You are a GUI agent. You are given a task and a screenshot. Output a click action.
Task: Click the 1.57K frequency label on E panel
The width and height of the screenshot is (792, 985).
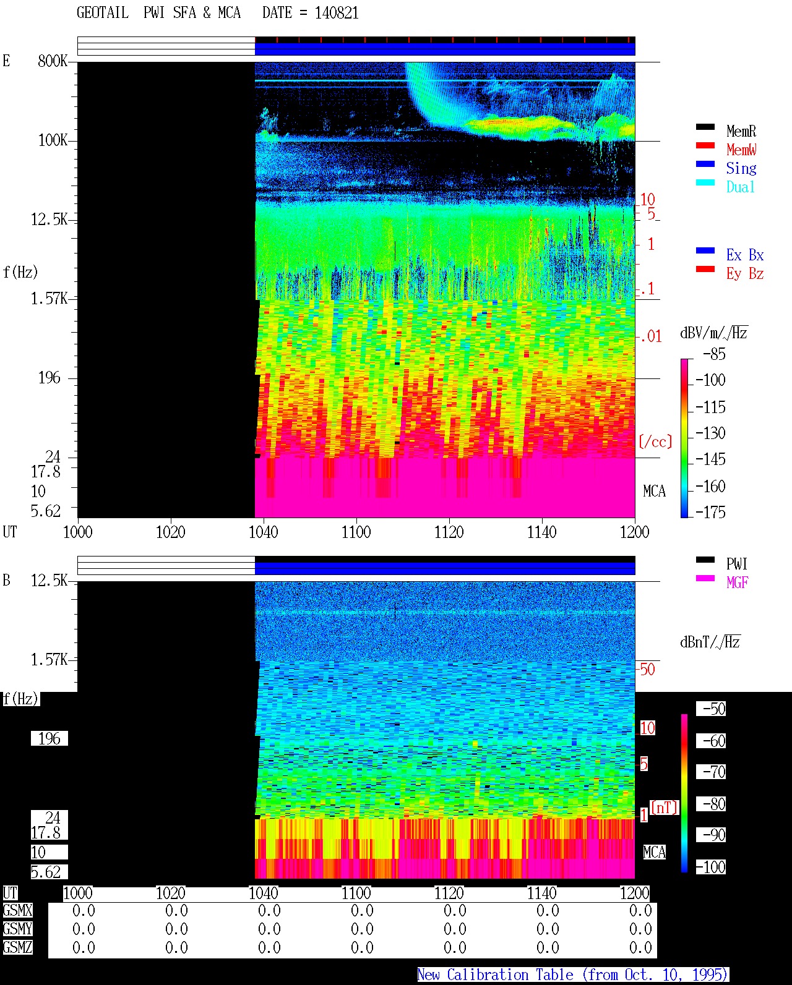[x=49, y=298]
